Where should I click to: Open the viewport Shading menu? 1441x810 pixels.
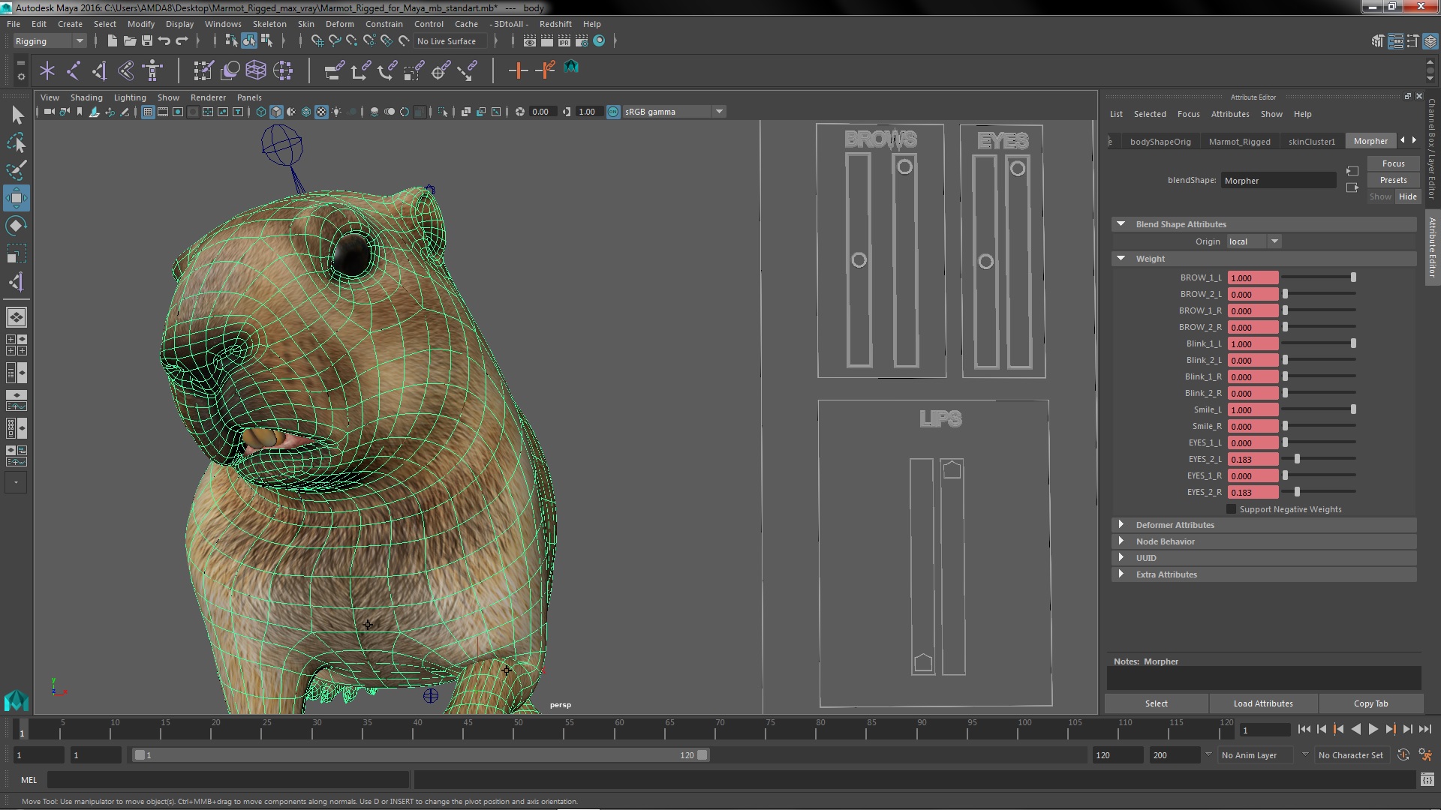click(86, 97)
